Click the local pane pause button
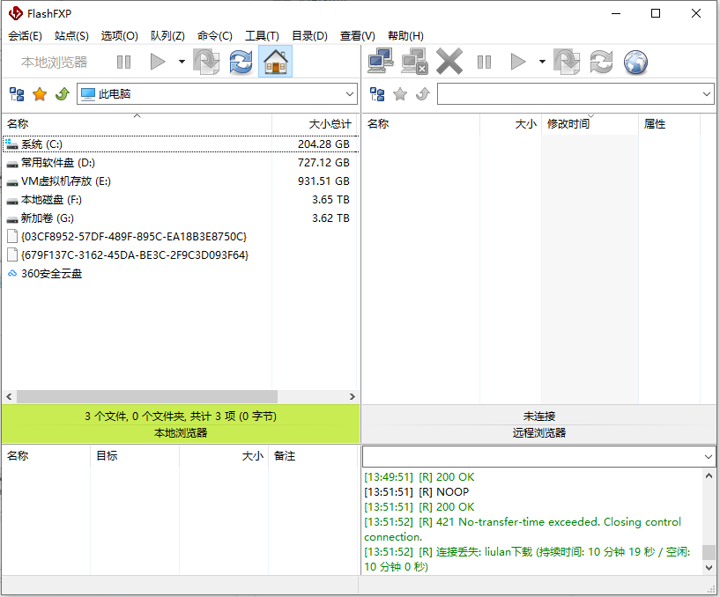Screen dimensions: 720x597 coord(123,62)
